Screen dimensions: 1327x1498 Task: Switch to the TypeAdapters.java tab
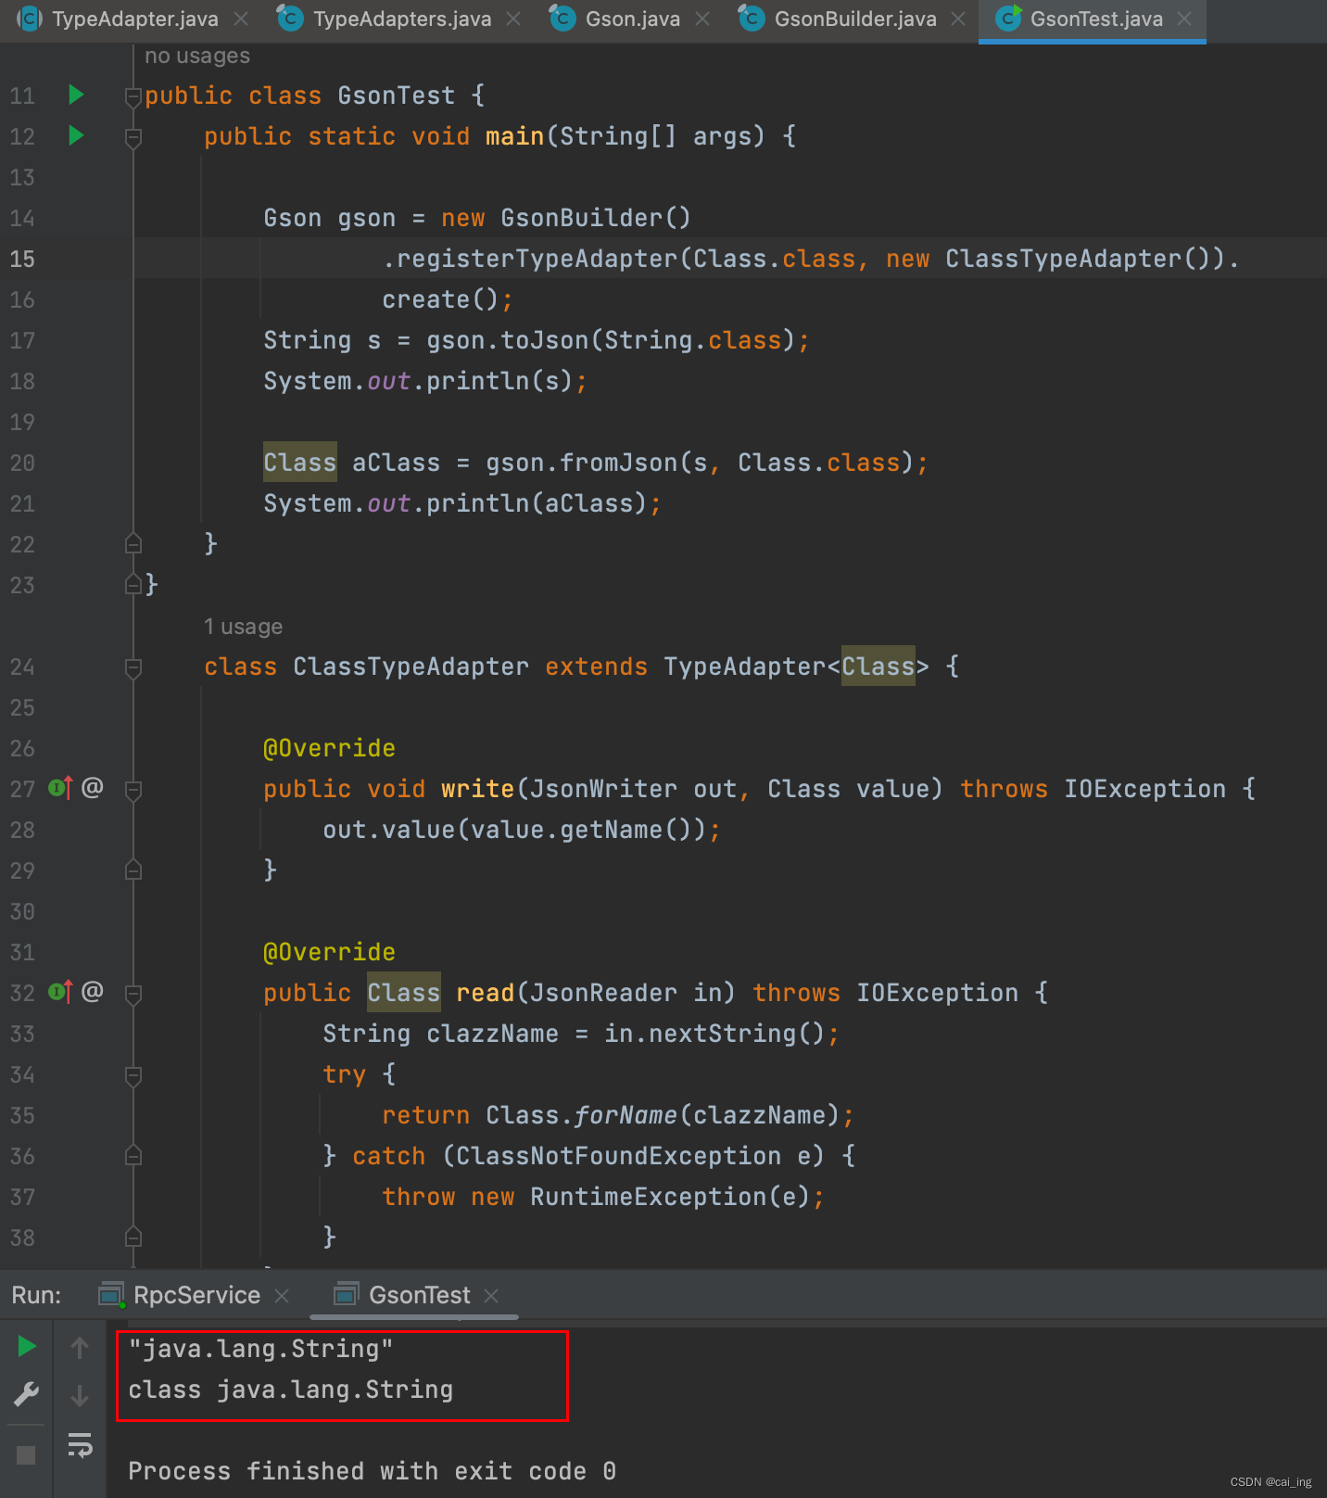(401, 19)
